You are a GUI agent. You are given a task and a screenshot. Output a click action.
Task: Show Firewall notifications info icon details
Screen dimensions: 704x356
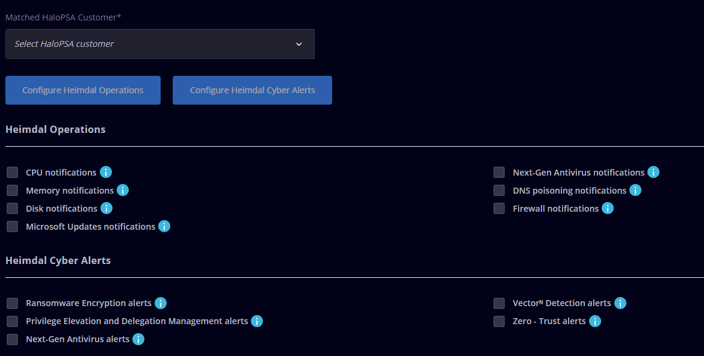coord(608,208)
